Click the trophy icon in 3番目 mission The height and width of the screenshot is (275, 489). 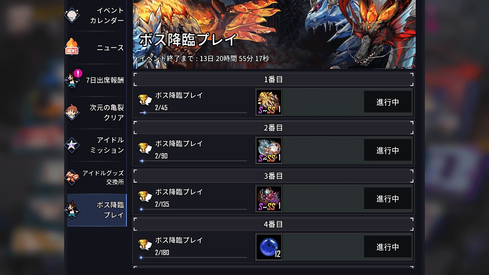(145, 197)
